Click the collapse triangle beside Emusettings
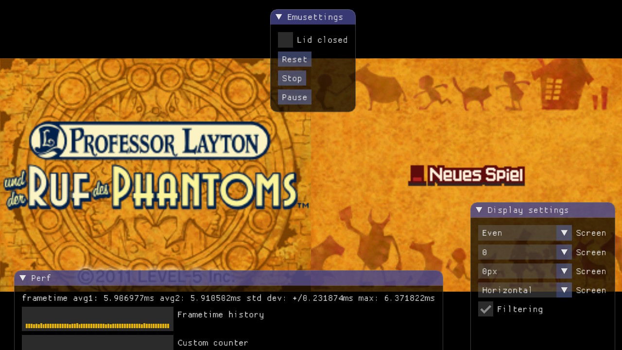 pyautogui.click(x=279, y=17)
